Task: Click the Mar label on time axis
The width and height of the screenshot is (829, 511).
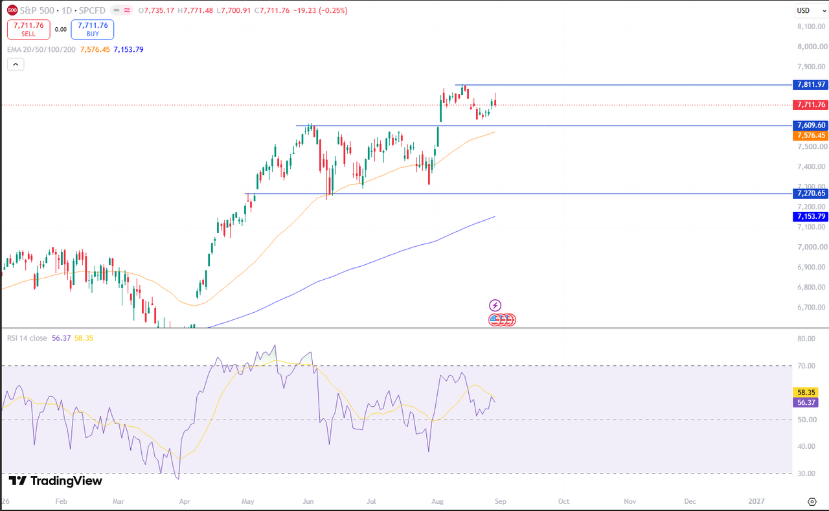Action: point(119,501)
